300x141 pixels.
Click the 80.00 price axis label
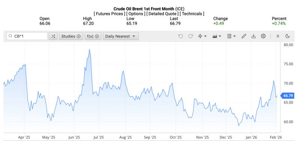pos(288,45)
